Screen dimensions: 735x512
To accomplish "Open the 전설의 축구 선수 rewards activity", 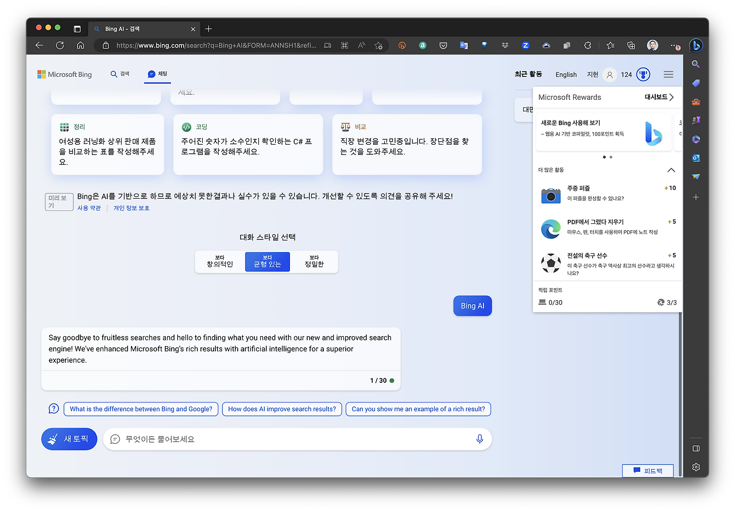I will pyautogui.click(x=608, y=263).
